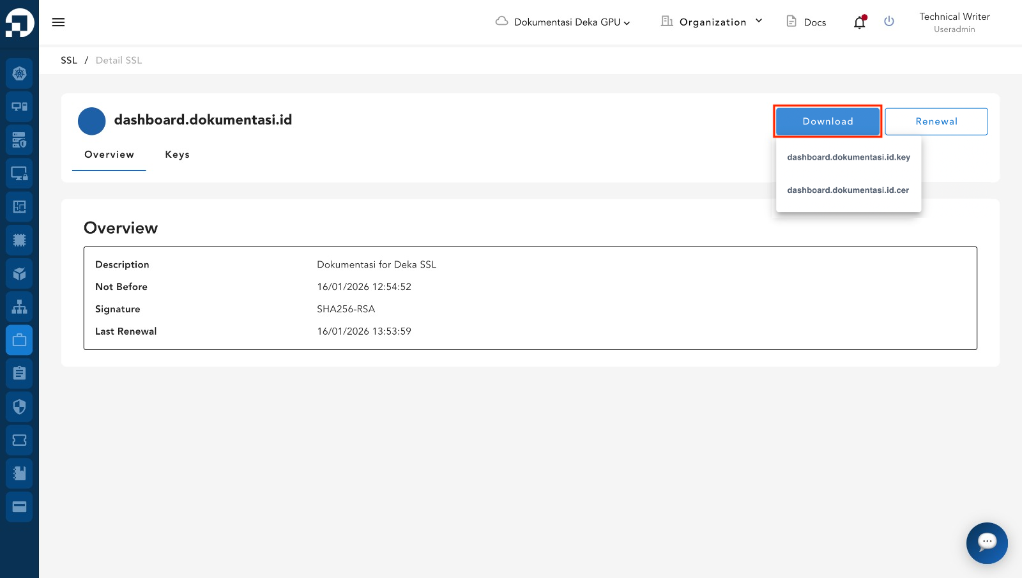The image size is (1022, 578).
Task: Open the chat support bubble
Action: tap(986, 543)
